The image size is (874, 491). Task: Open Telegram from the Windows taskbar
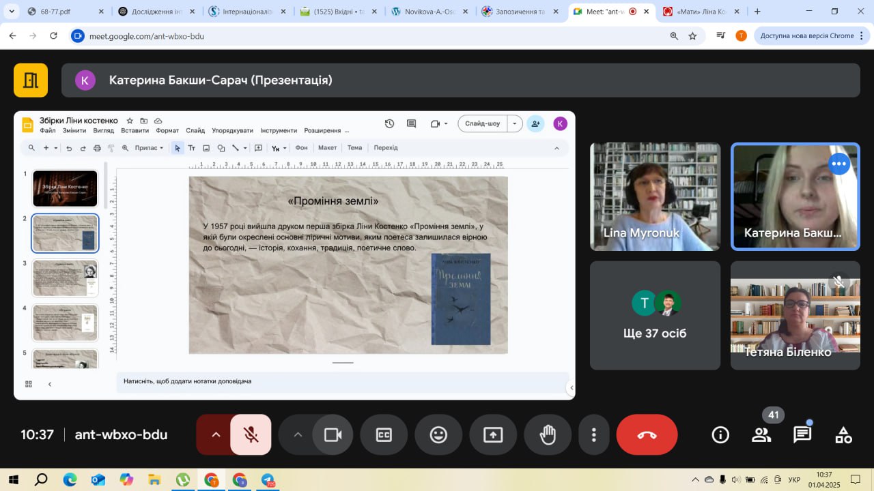pos(268,480)
